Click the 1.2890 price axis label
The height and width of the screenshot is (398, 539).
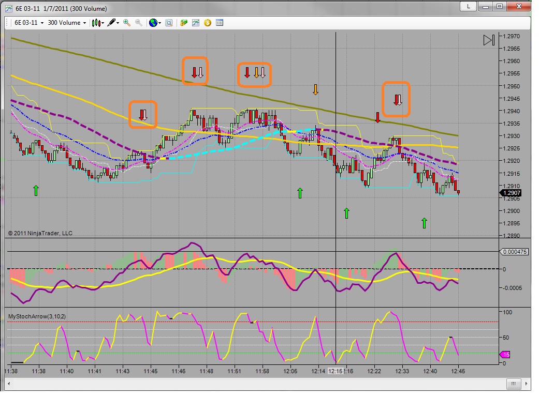pyautogui.click(x=511, y=236)
